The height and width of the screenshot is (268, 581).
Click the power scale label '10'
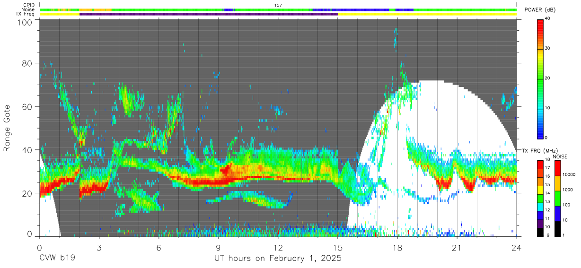[548, 108]
